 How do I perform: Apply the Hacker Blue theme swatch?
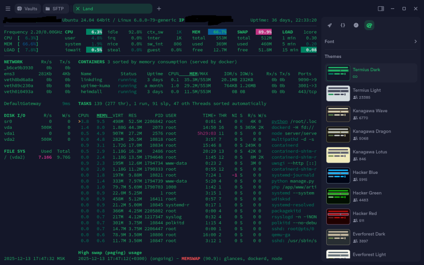pyautogui.click(x=338, y=176)
